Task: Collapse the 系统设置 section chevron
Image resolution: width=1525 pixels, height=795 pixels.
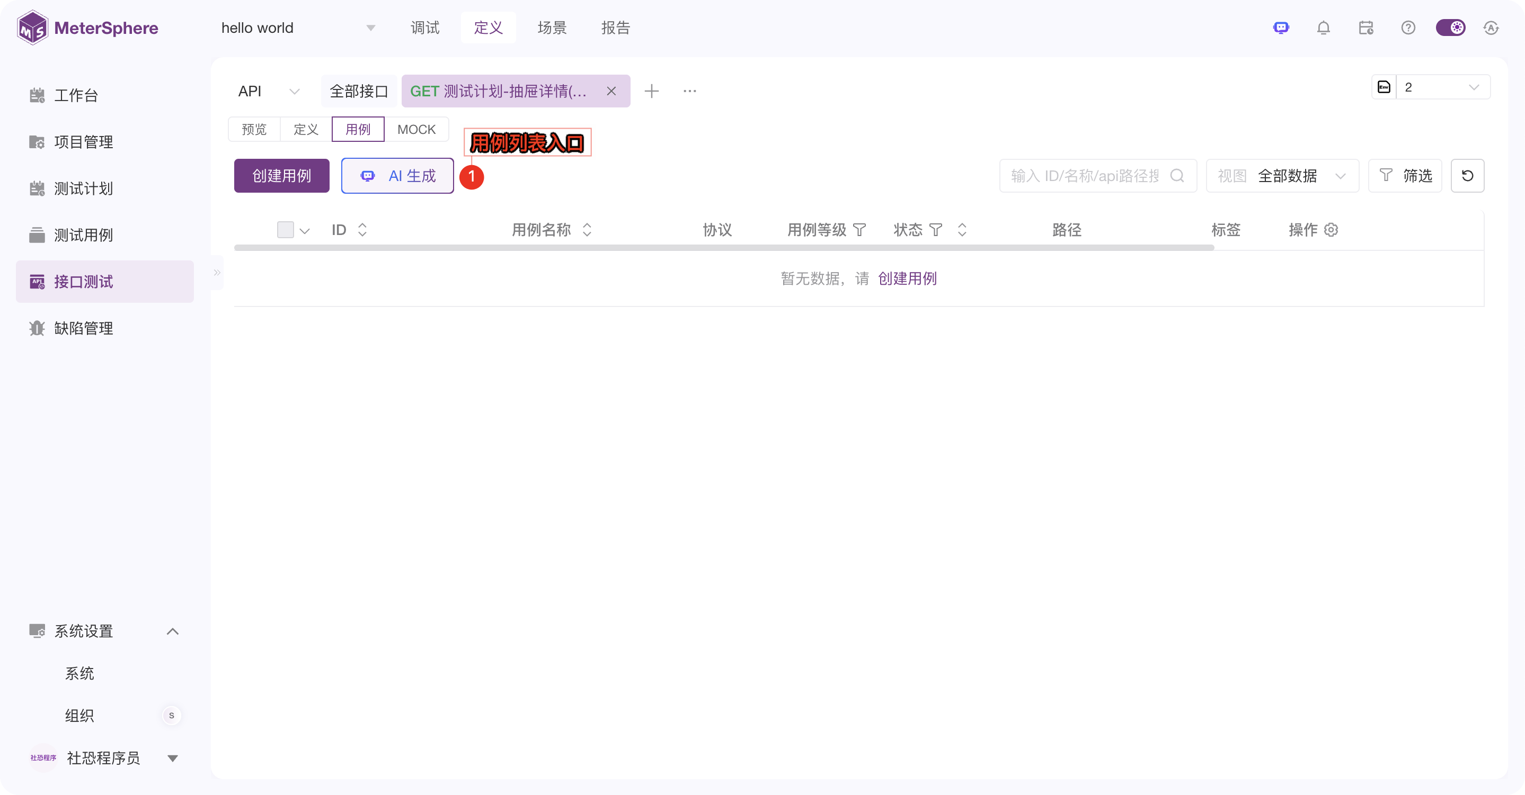Action: [x=172, y=631]
